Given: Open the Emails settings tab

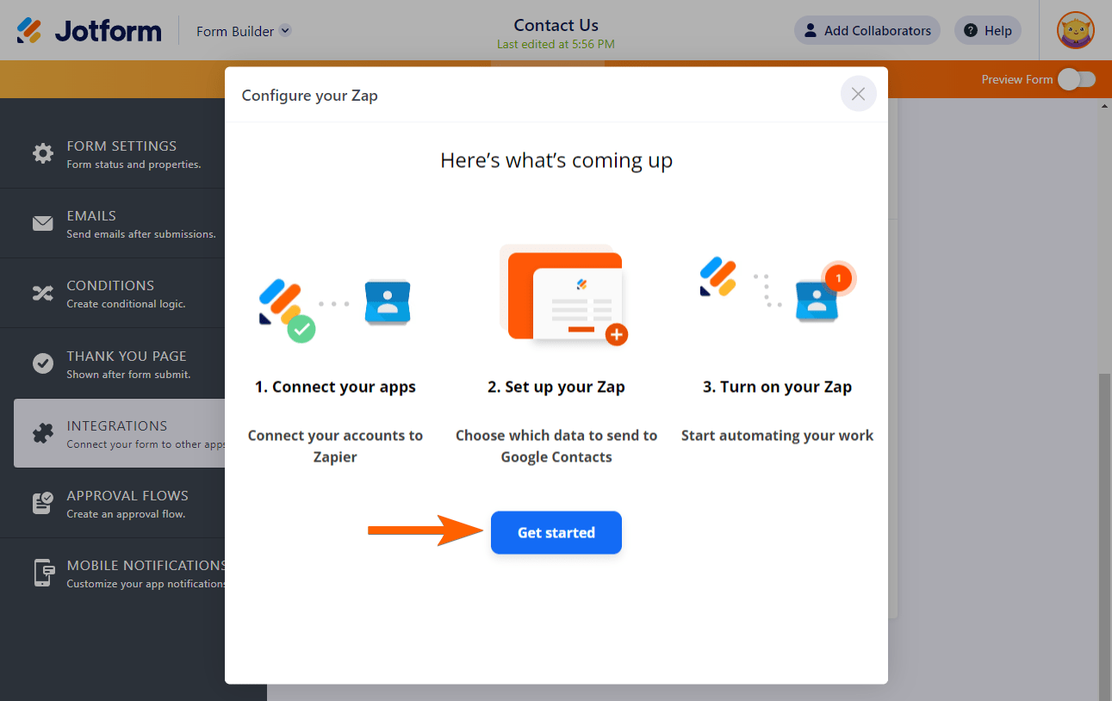Looking at the screenshot, I should [x=138, y=224].
